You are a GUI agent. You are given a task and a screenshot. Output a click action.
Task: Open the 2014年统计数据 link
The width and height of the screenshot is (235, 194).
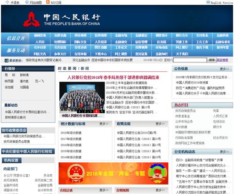(x=71, y=157)
